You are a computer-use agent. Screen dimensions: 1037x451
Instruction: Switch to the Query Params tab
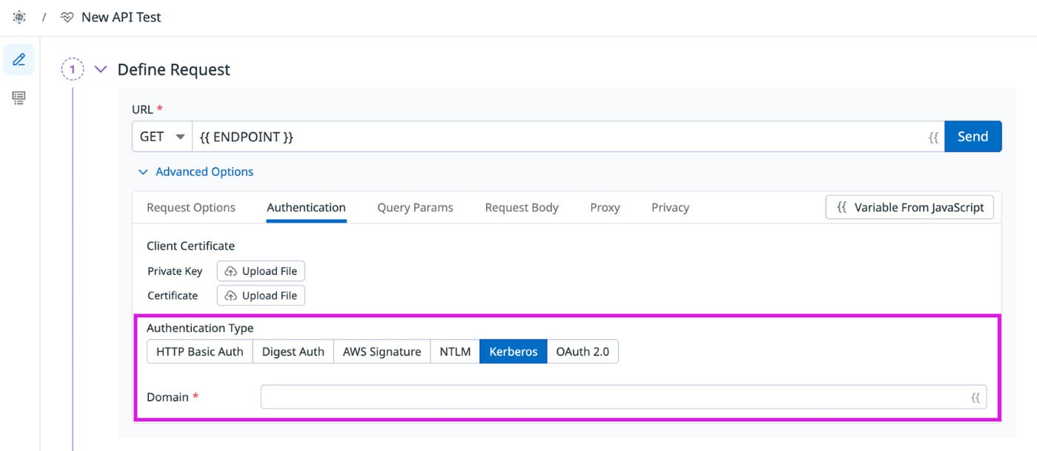tap(415, 207)
